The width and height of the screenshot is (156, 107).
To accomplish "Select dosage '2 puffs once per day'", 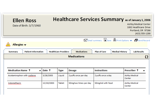I will (x=78, y=75).
